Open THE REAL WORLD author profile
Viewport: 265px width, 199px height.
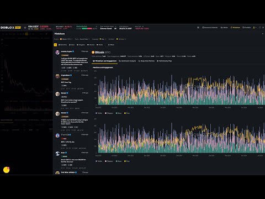point(68,172)
